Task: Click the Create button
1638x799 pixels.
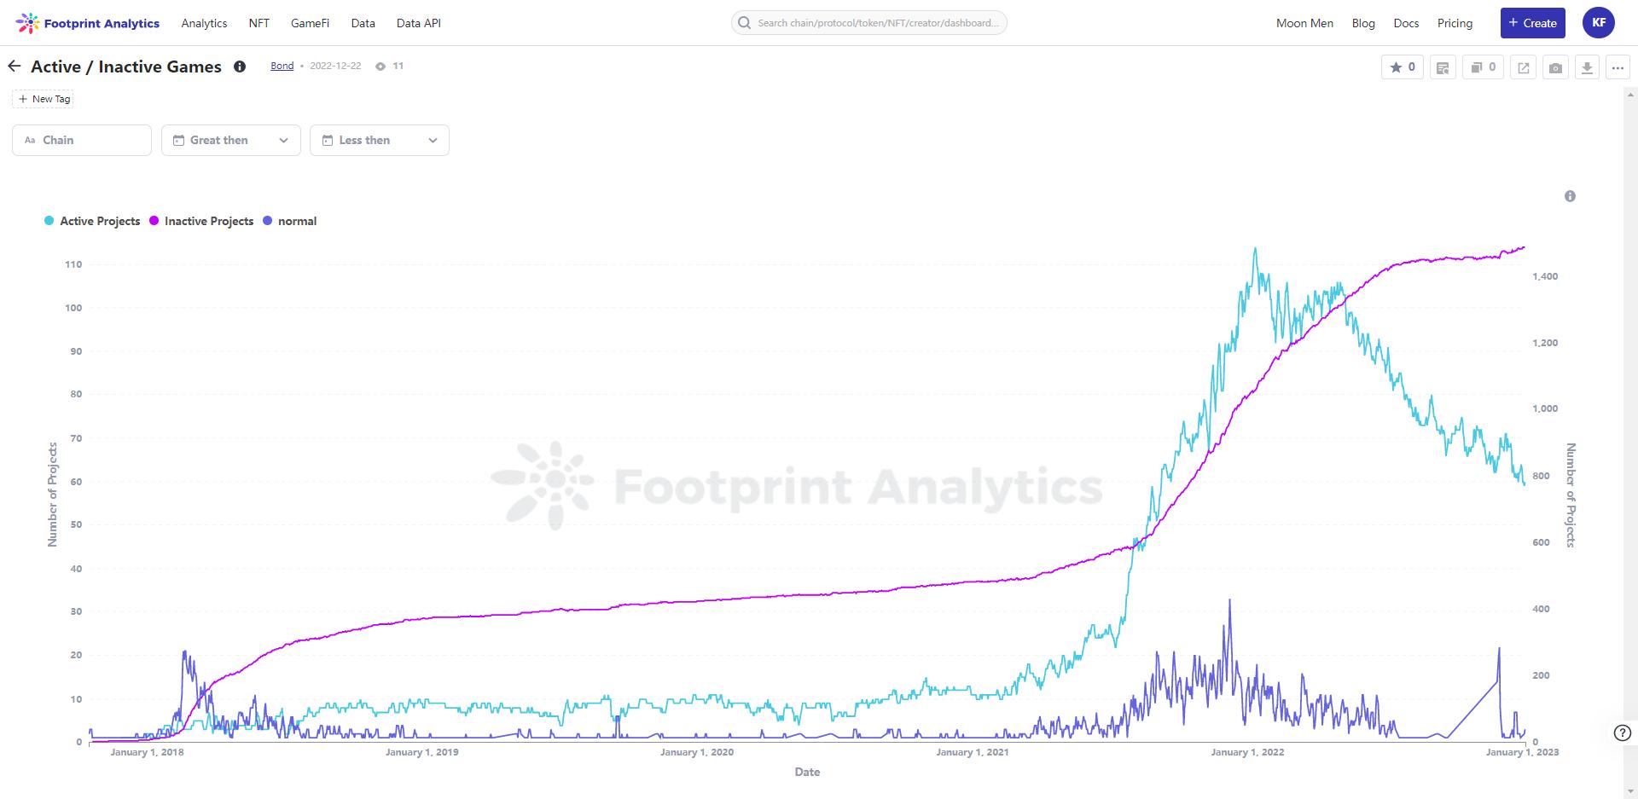Action: click(1532, 23)
